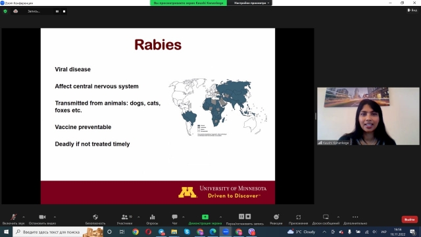Screen dimensions: 421x237
Task: Click the View button at top right
Action: [x=412, y=11]
